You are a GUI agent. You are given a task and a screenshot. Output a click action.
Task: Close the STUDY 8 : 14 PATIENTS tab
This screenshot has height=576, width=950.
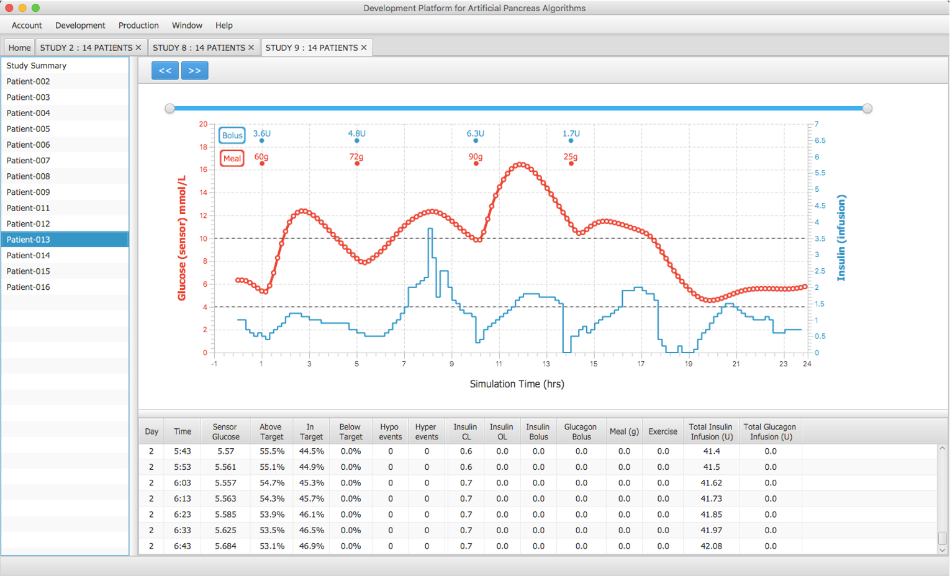pos(251,48)
